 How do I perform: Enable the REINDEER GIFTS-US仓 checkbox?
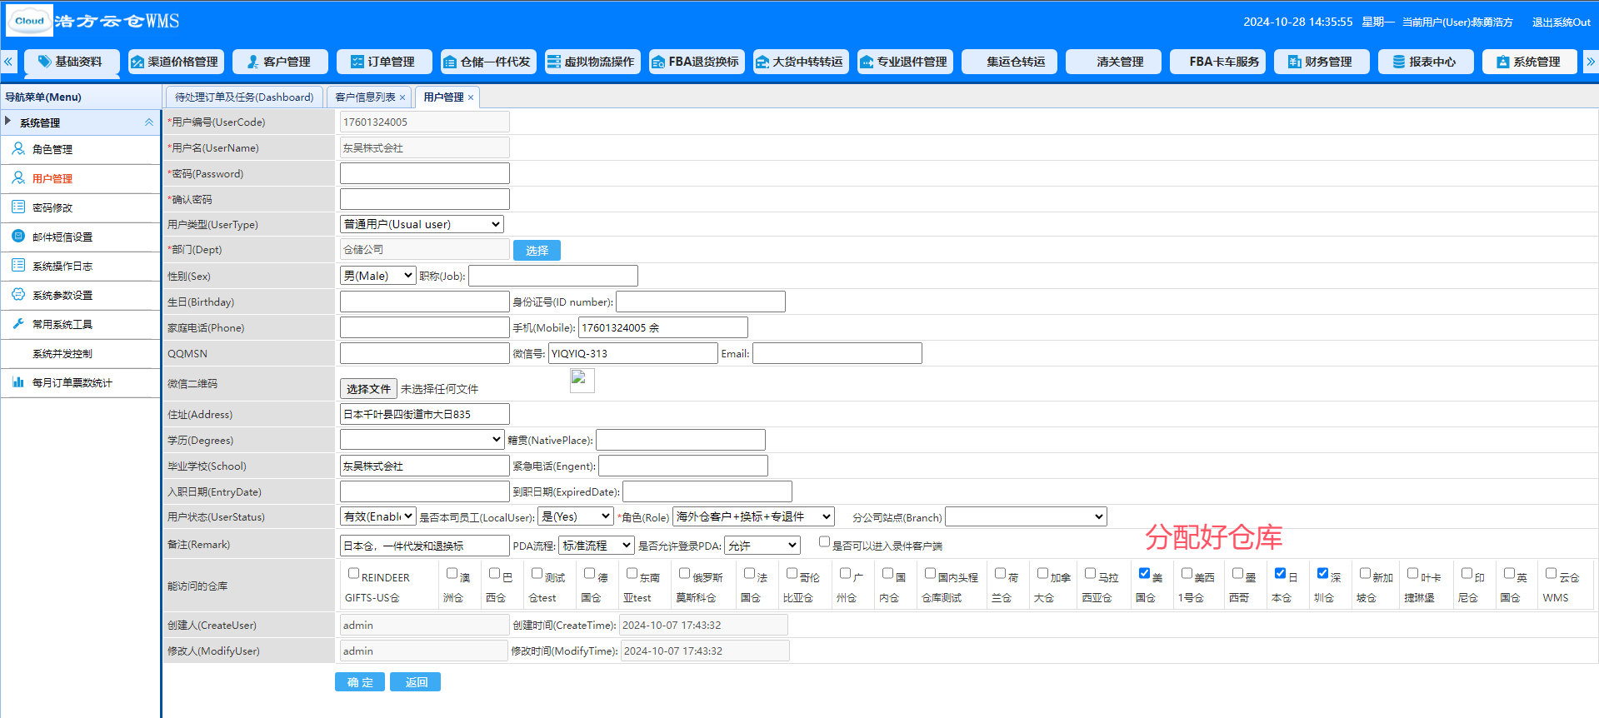click(x=353, y=573)
